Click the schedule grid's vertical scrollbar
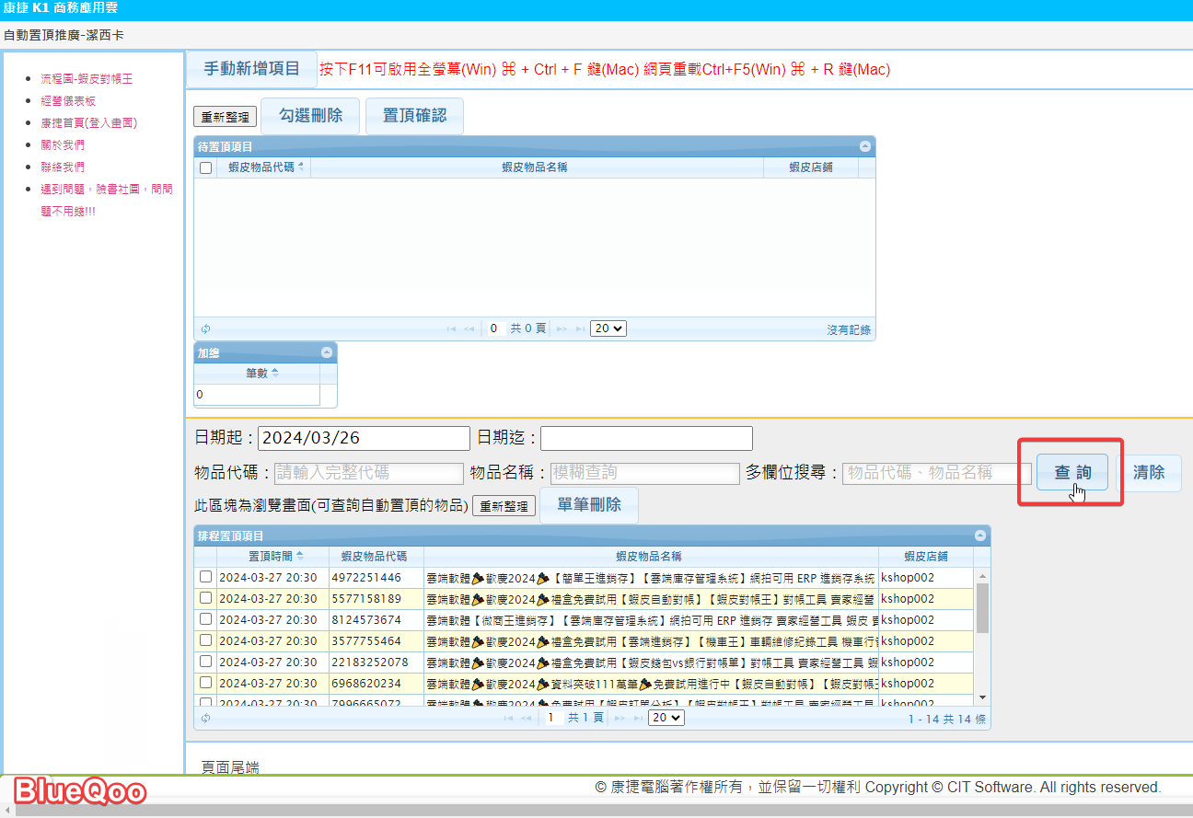The height and width of the screenshot is (818, 1193). [x=982, y=607]
